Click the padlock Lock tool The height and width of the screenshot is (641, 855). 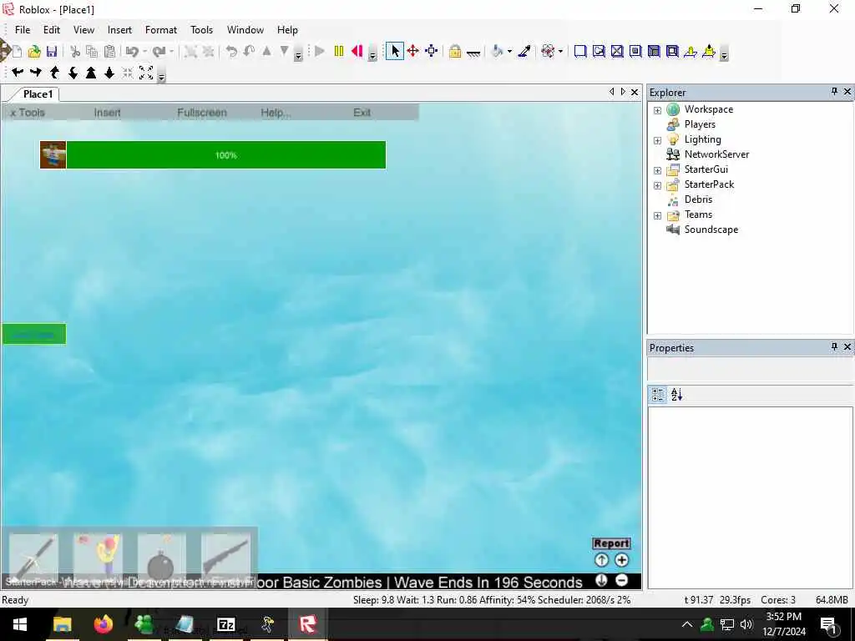[455, 51]
